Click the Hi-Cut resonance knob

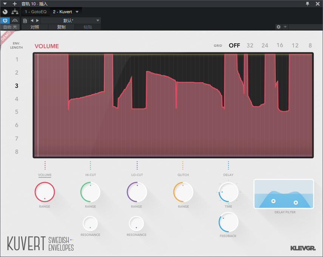click(90, 223)
